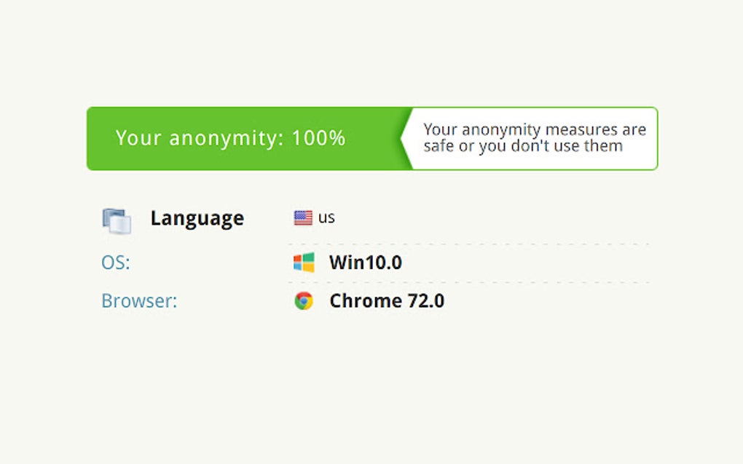
Task: Select the "Win10.0" value text
Action: coord(365,263)
